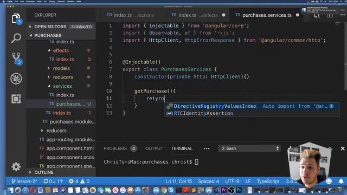Open iTunes from the dock

123,190
